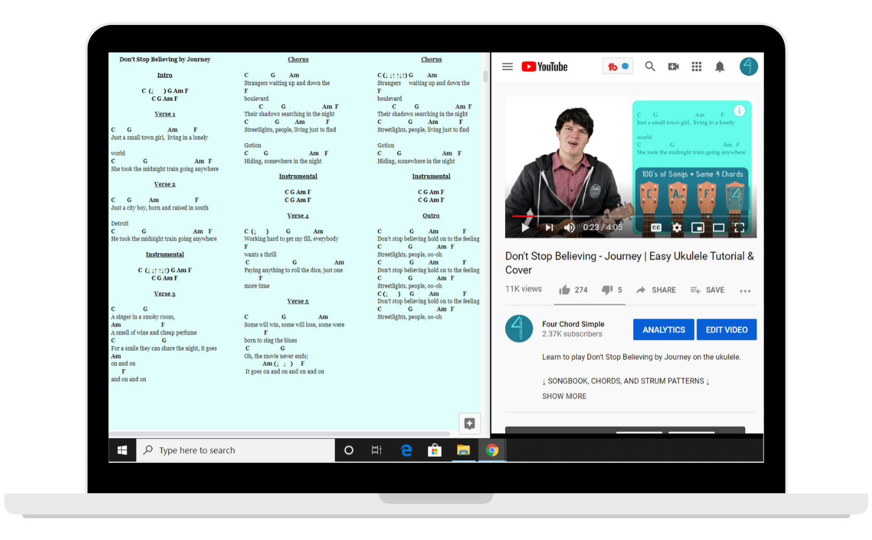Viewport: 872px width, 540px height.
Task: Open the ANALYTICS button
Action: click(664, 330)
